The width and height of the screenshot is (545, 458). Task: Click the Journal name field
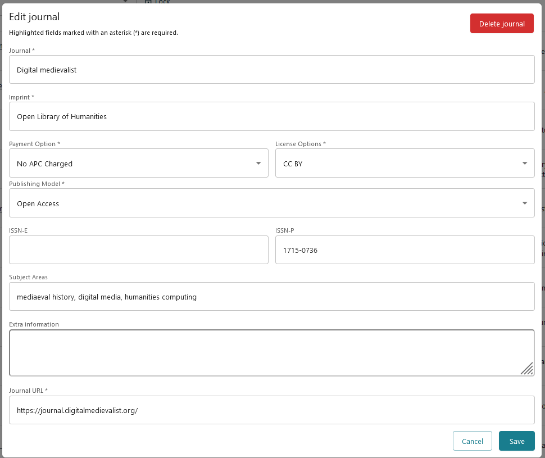[272, 69]
